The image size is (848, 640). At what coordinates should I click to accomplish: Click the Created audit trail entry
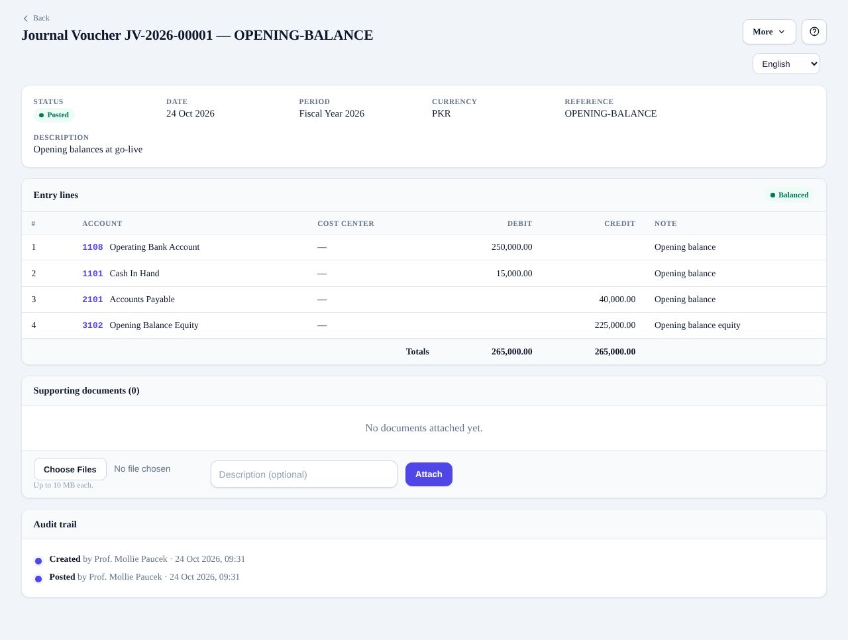147,559
